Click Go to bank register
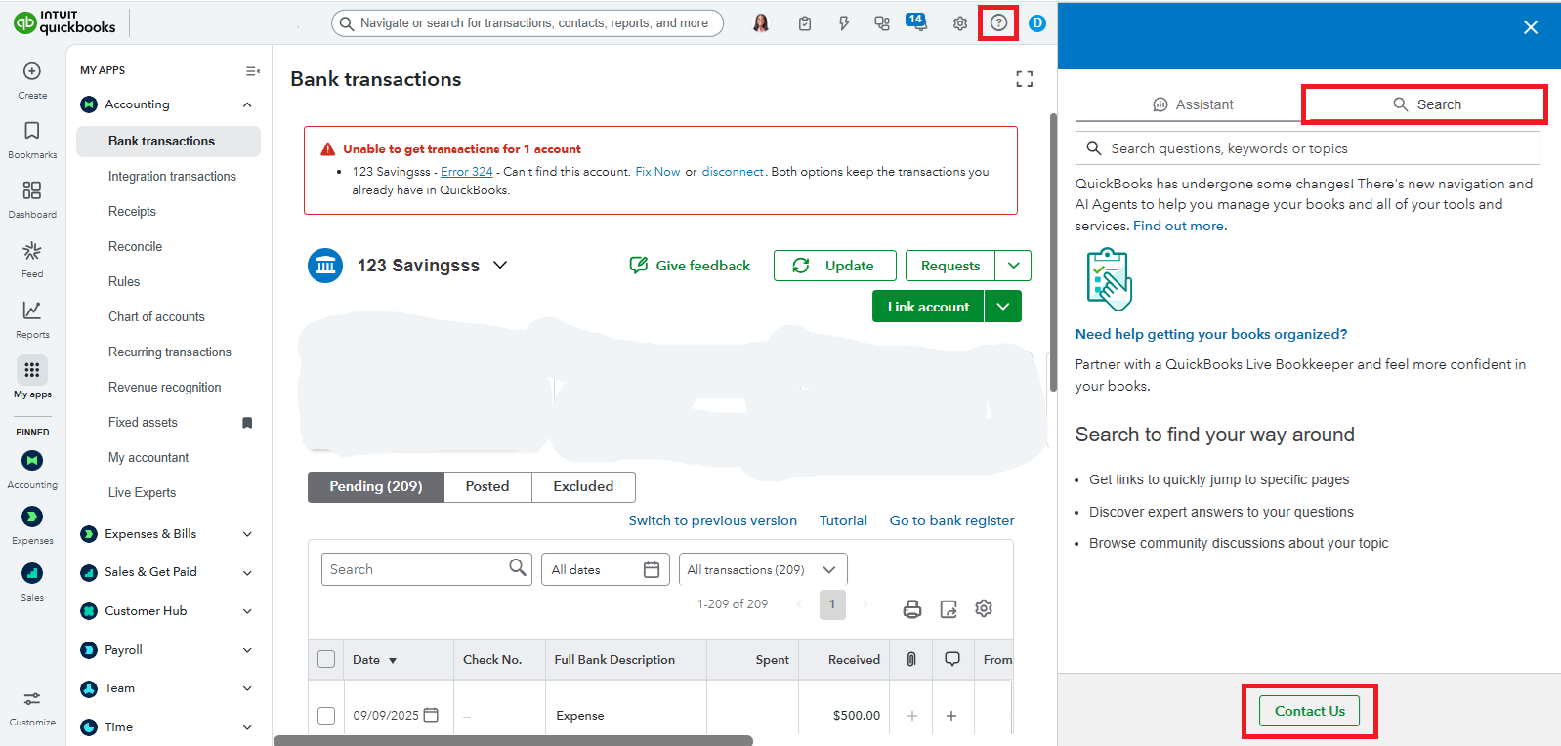This screenshot has width=1561, height=746. click(951, 520)
